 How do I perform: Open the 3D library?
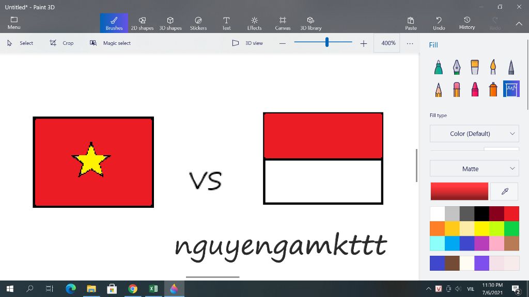310,23
